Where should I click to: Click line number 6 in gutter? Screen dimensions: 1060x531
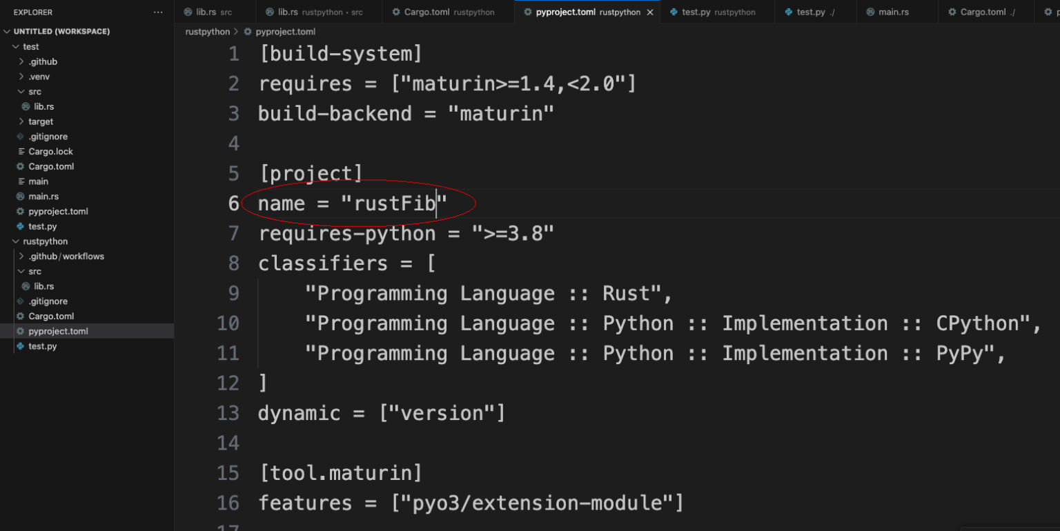coord(233,203)
